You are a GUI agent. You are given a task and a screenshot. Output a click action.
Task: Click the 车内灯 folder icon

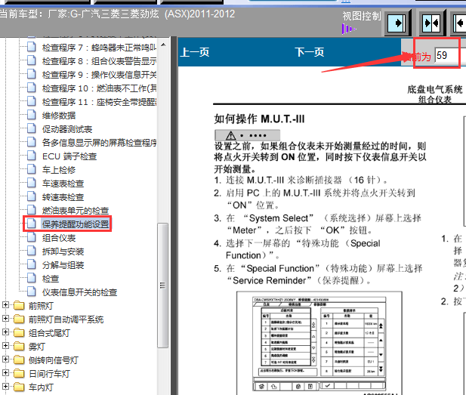[19, 387]
